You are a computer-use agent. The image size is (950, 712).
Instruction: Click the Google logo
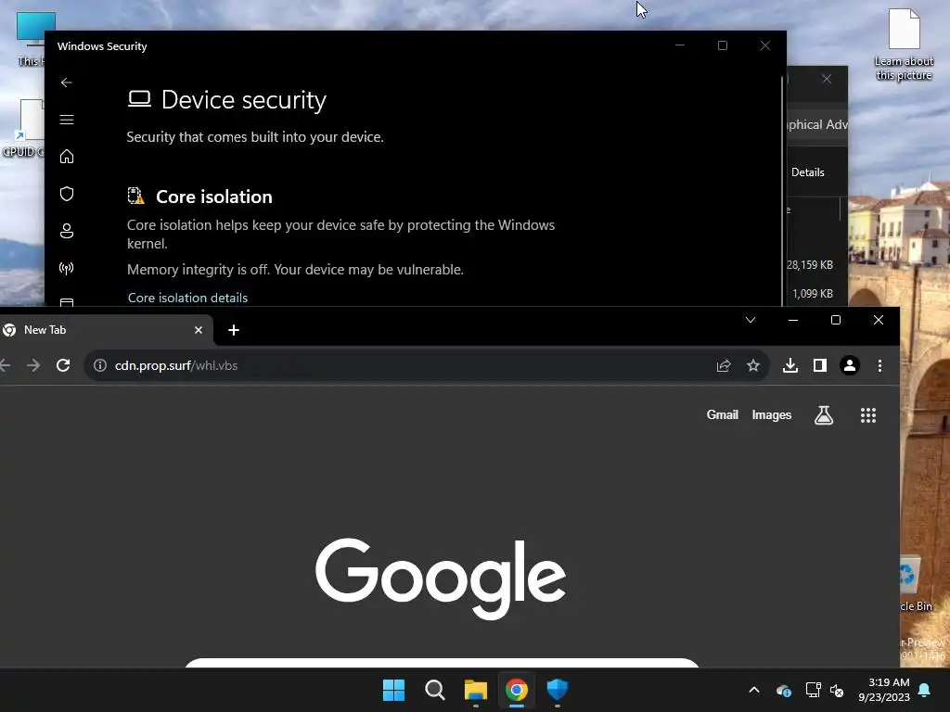click(441, 578)
